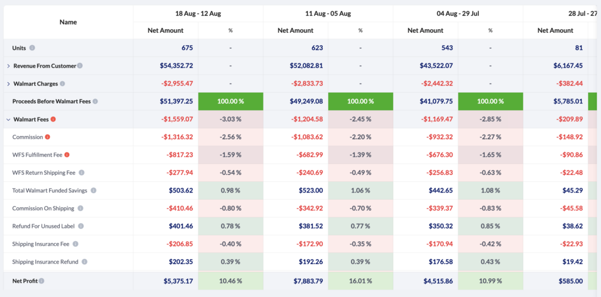Viewport: 601px width, 297px height.
Task: Click the revenue amount $54,352.72
Action: click(x=176, y=66)
